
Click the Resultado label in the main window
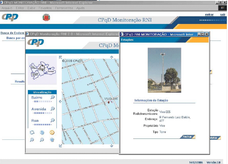click(20, 81)
